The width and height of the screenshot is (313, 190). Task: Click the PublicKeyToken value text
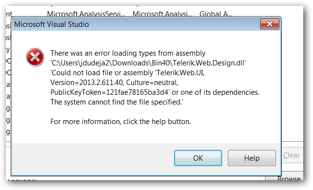pyautogui.click(x=110, y=92)
